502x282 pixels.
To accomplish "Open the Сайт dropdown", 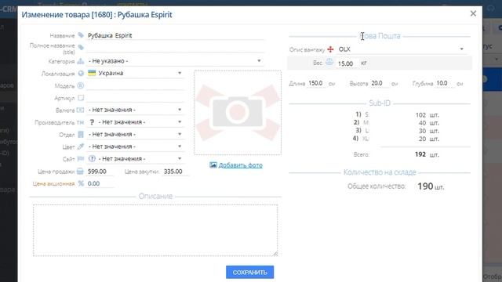I will point(136,158).
